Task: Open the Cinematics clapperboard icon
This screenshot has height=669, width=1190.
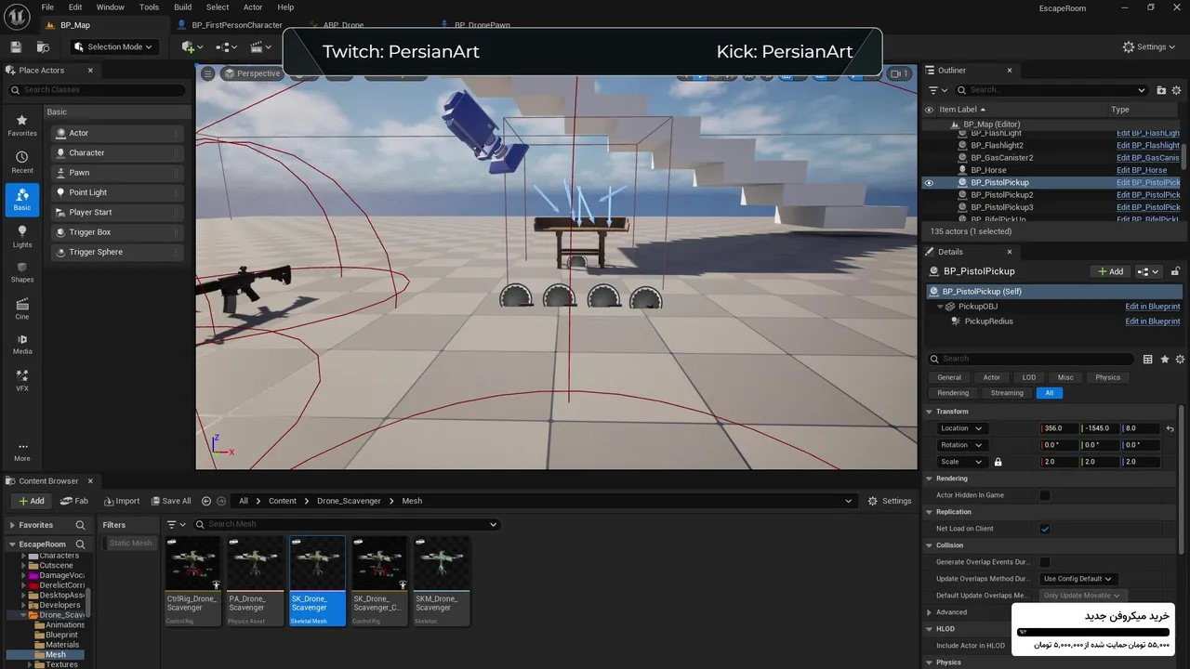Action: [261, 46]
